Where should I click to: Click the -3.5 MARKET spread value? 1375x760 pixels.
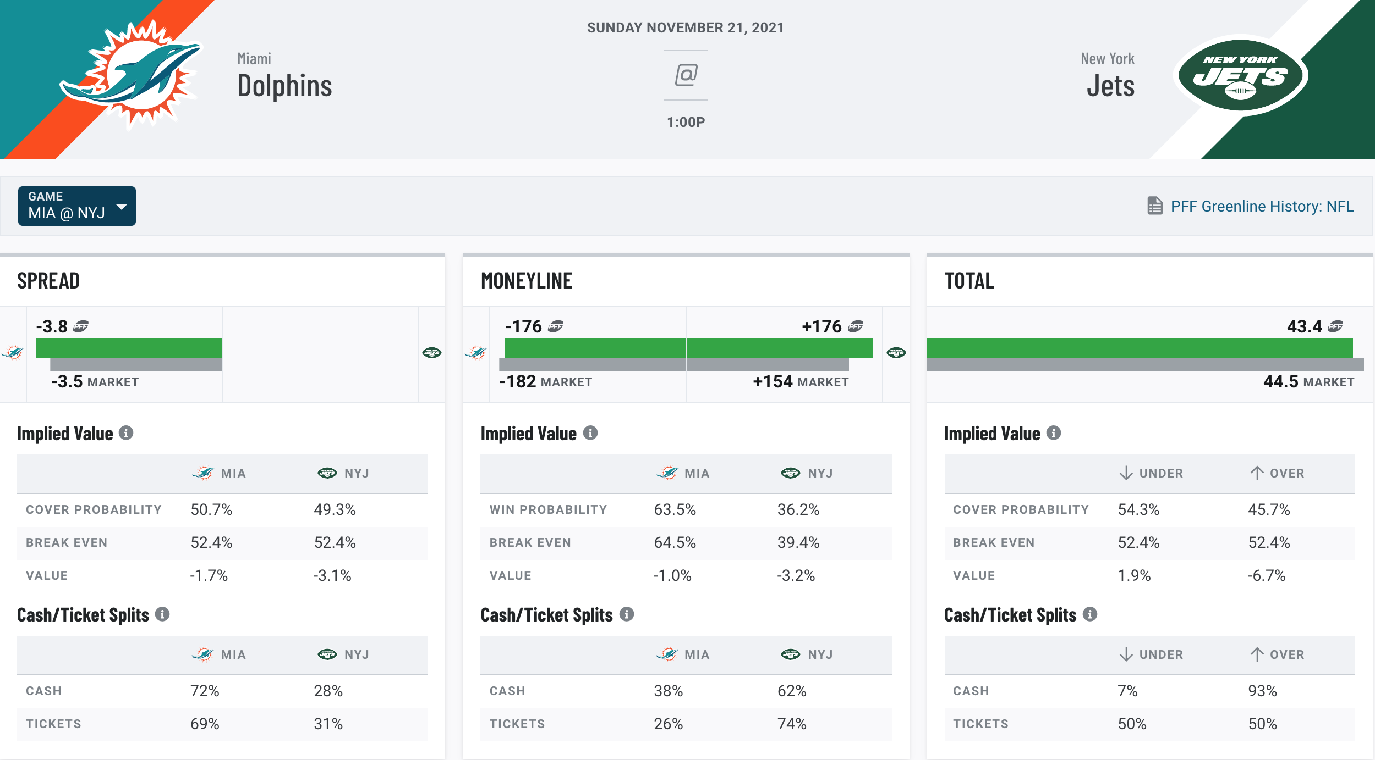click(x=95, y=381)
